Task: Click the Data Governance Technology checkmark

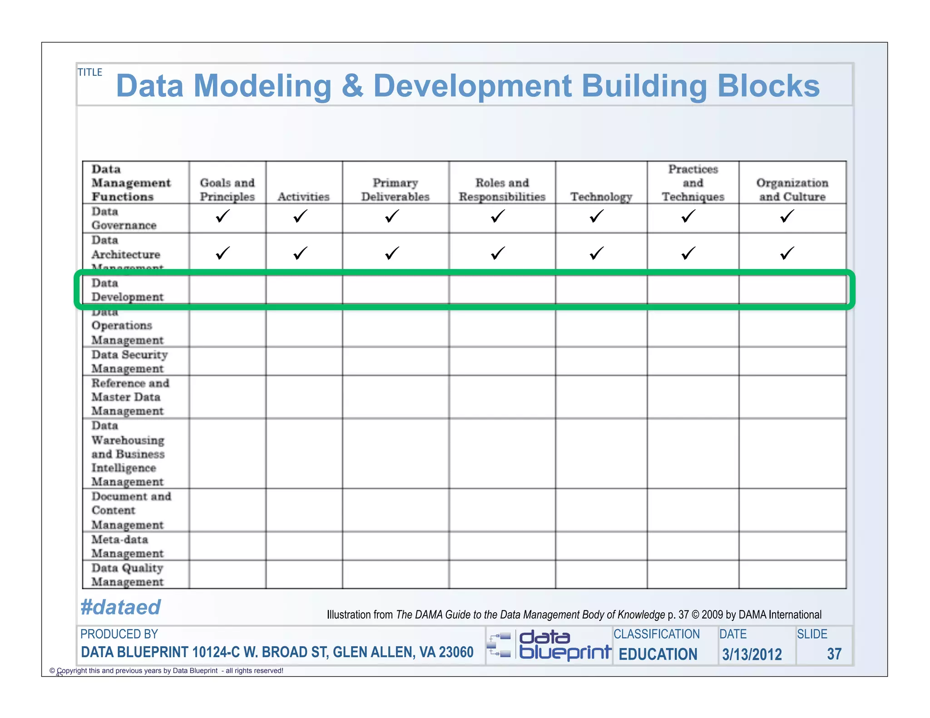Action: click(597, 216)
